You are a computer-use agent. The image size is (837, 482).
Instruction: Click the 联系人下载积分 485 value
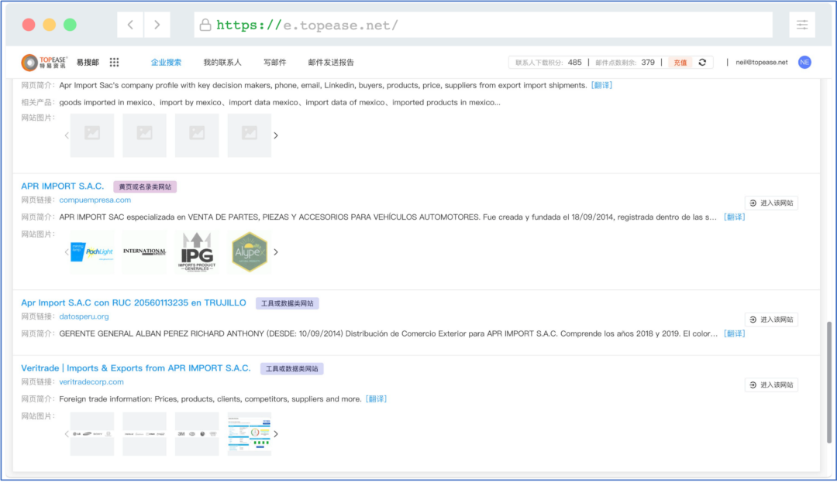(x=574, y=63)
